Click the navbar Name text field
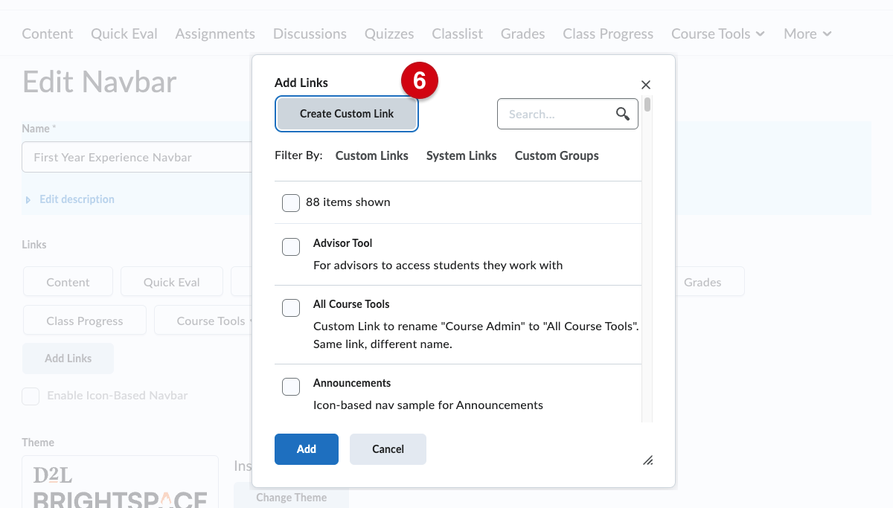This screenshot has width=893, height=508. point(138,157)
